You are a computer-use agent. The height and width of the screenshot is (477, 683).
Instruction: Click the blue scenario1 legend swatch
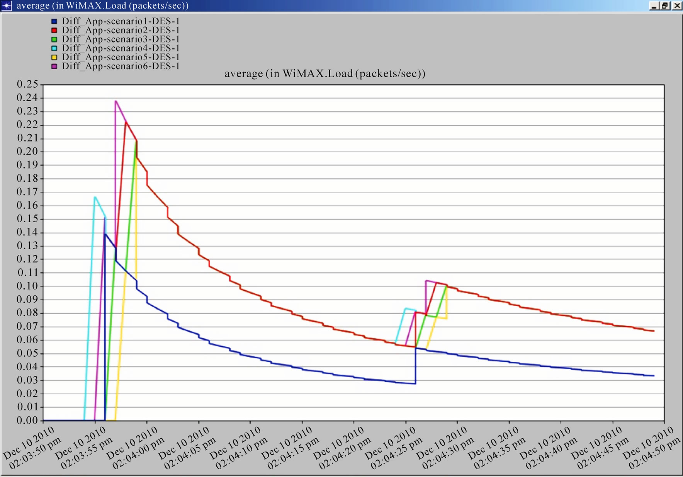[54, 22]
